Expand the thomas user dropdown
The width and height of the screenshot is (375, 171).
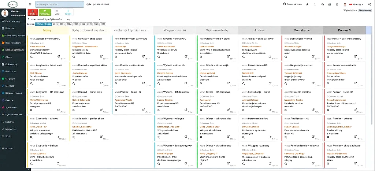pyautogui.click(x=357, y=4)
